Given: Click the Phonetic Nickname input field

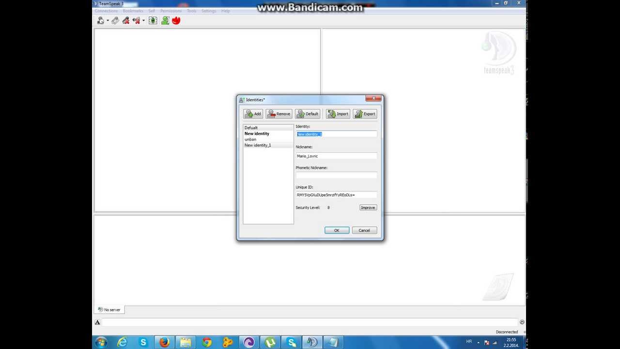Looking at the screenshot, I should coord(336,175).
